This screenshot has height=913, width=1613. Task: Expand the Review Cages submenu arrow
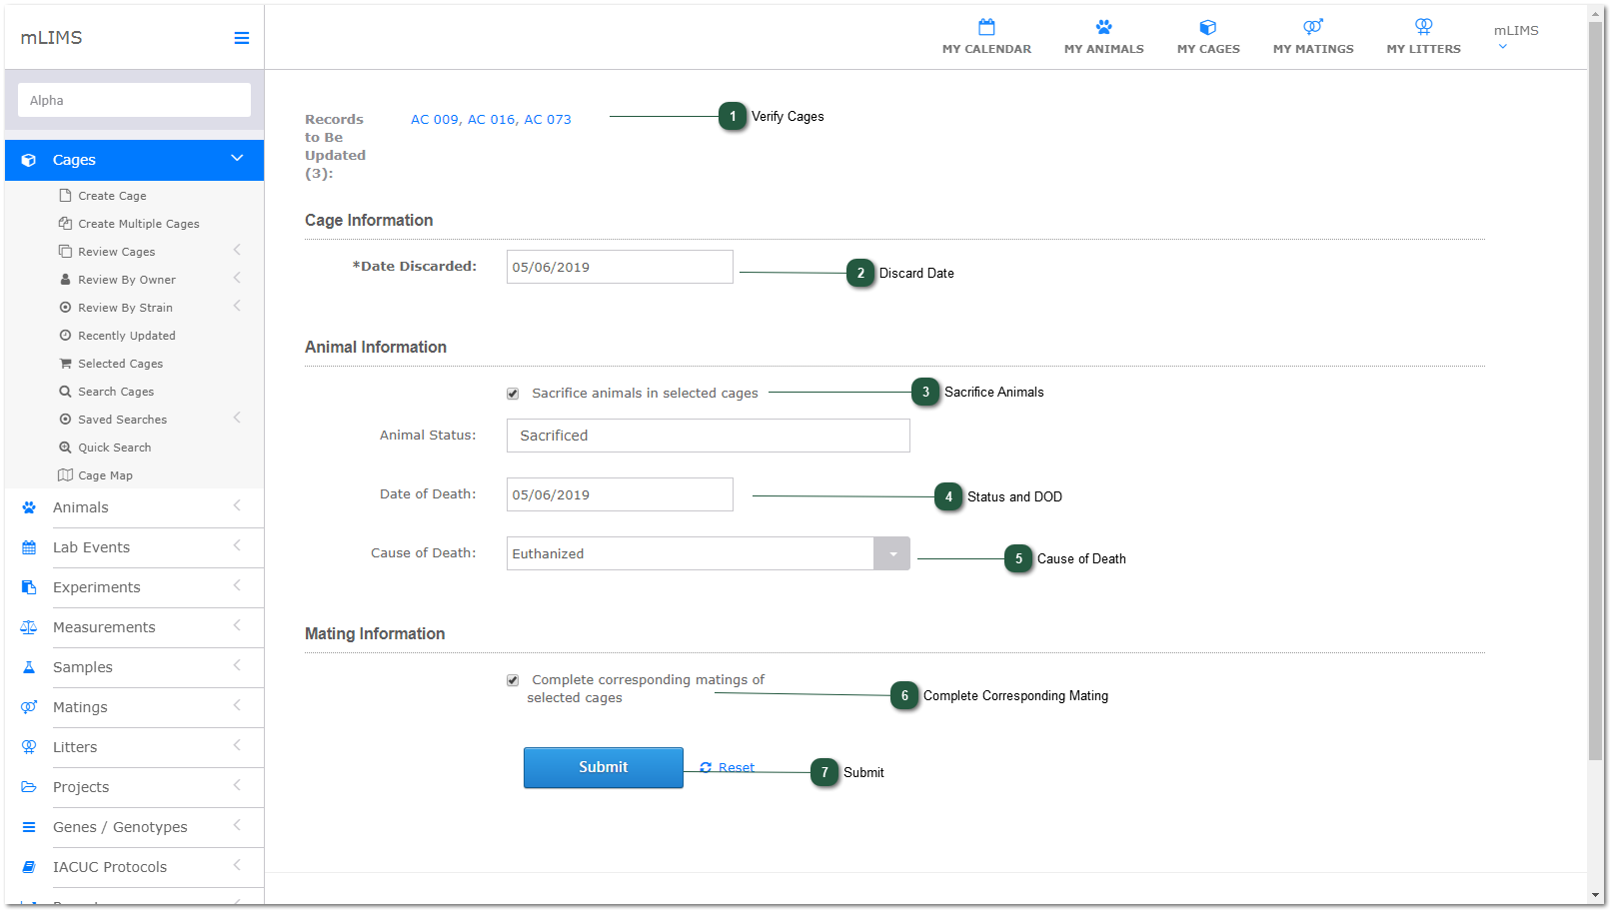pyautogui.click(x=237, y=250)
